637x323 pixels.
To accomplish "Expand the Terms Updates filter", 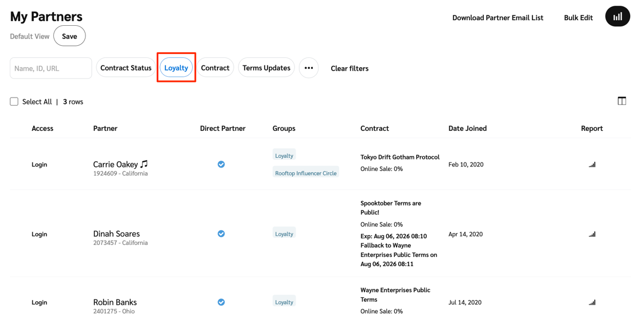I will tap(266, 68).
